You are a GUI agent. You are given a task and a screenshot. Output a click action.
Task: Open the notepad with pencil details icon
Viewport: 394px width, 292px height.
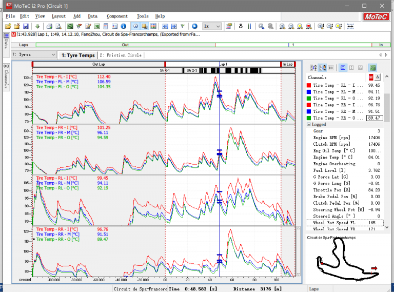point(88,26)
